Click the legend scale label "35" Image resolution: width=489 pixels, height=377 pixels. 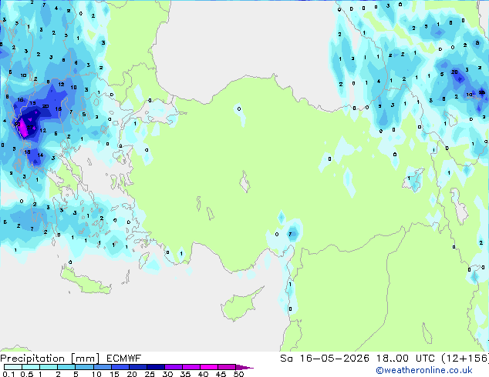coord(185,374)
